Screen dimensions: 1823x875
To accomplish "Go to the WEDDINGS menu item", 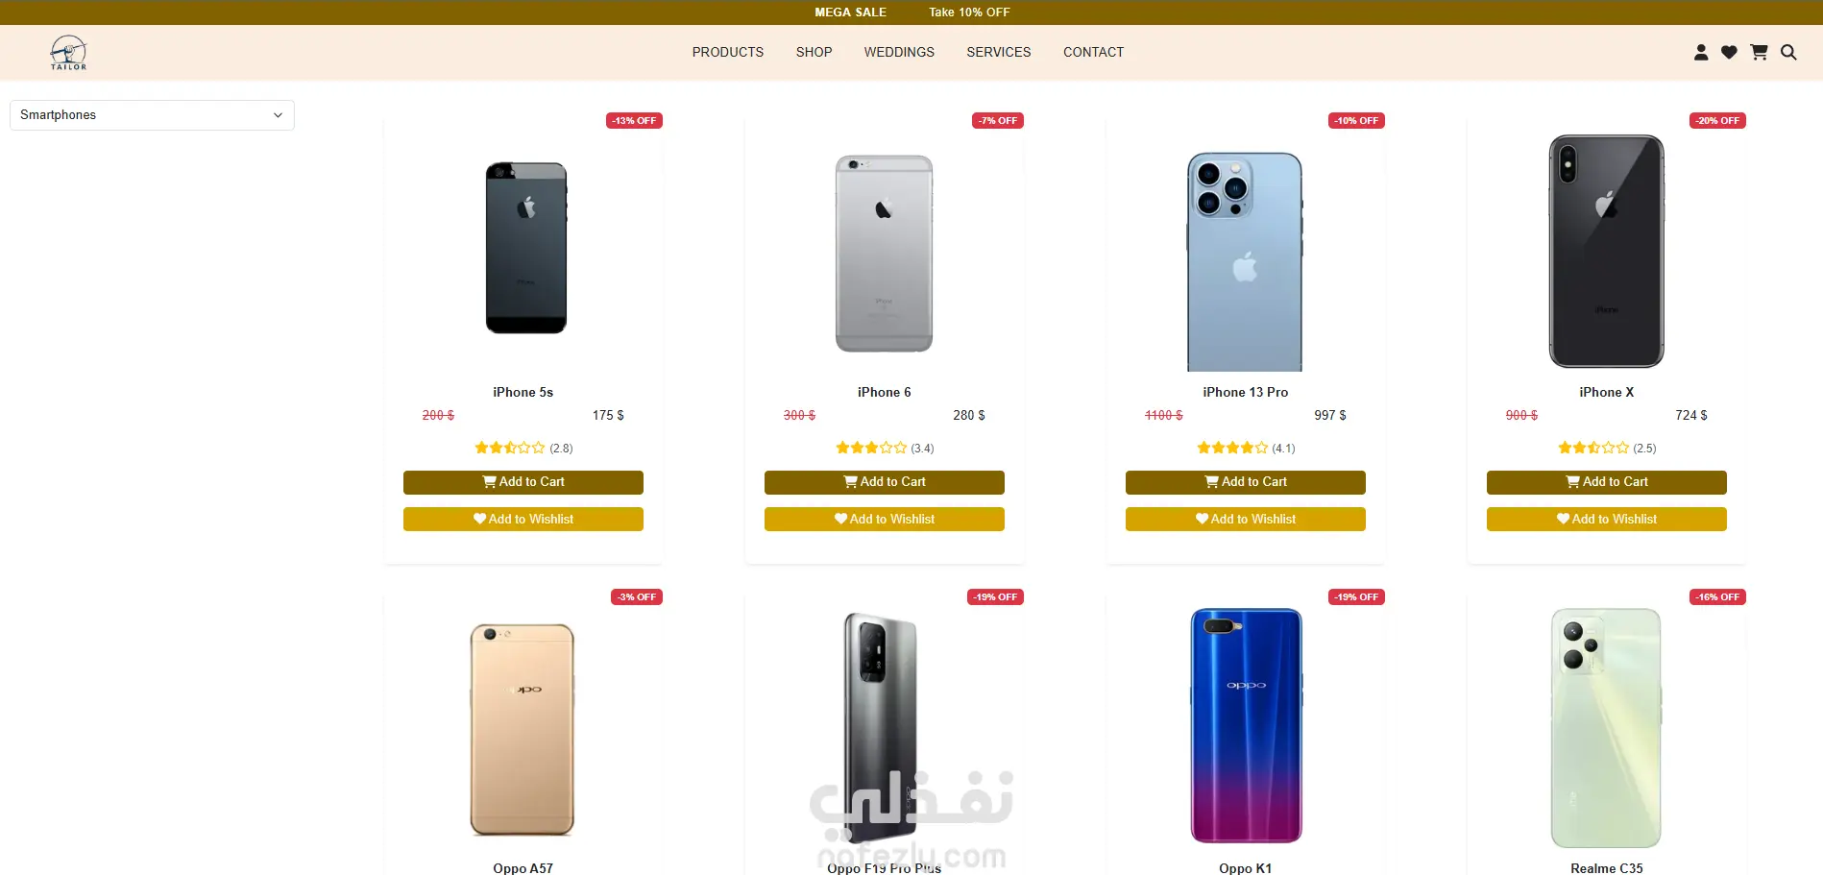I will [899, 52].
